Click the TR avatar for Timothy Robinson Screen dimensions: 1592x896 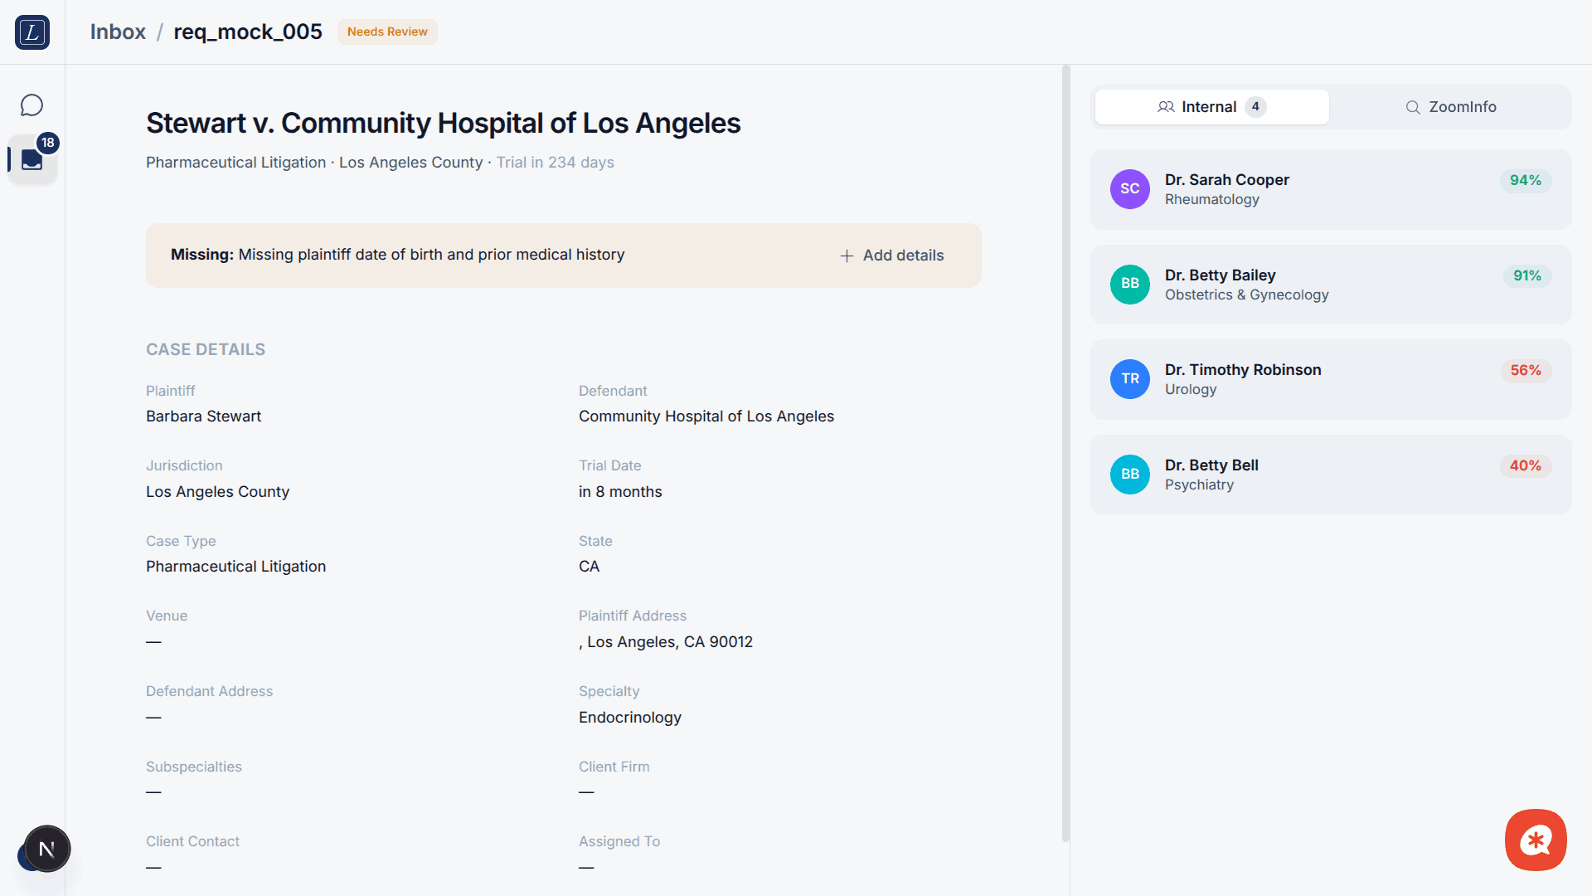tap(1129, 379)
